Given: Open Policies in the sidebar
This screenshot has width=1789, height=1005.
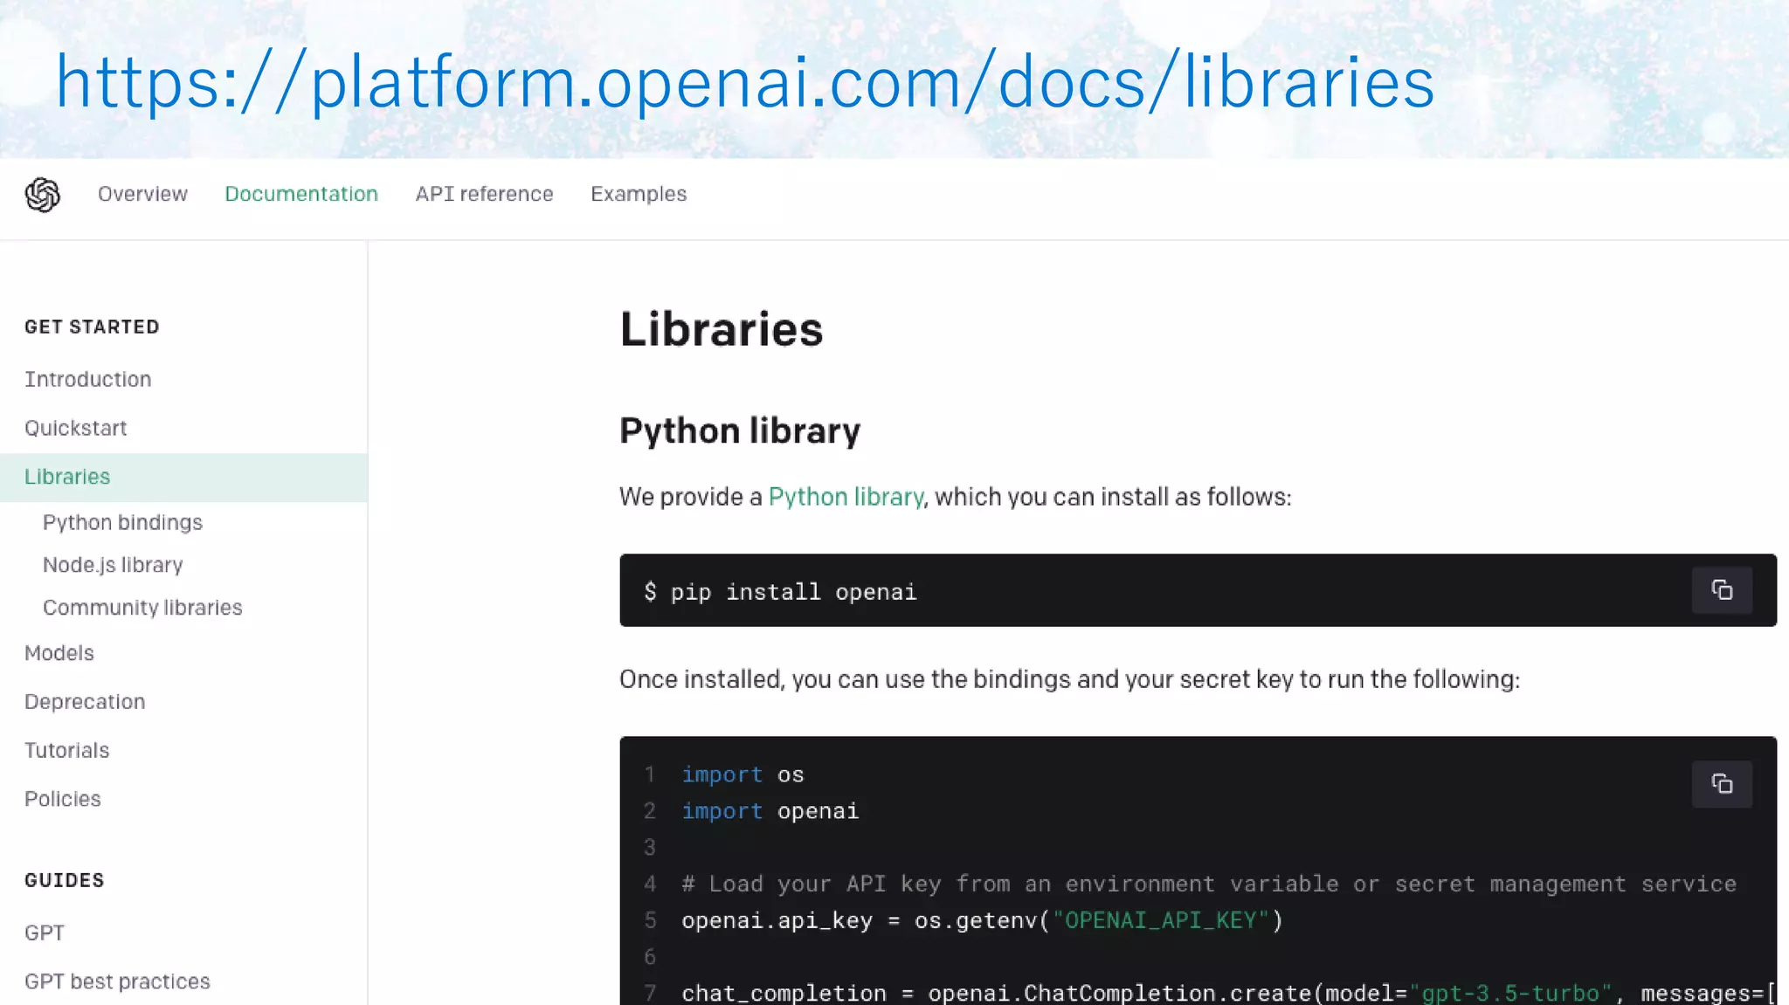Looking at the screenshot, I should pos(63,799).
